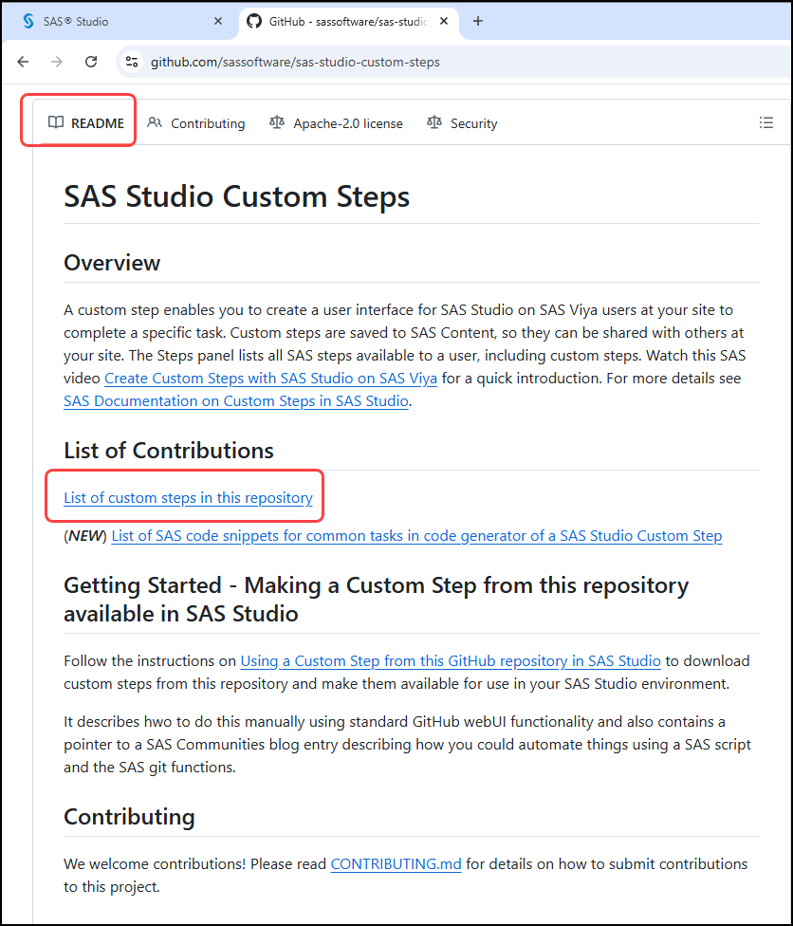Image resolution: width=793 pixels, height=926 pixels.
Task: Open the CONTRIBUTING.md link
Action: (x=396, y=864)
